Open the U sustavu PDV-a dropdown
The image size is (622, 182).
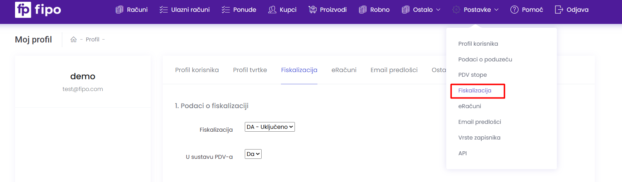pyautogui.click(x=253, y=154)
